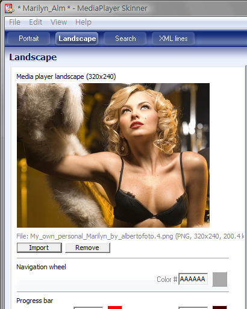Click the Import button
The width and height of the screenshot is (247, 309).
click(39, 248)
